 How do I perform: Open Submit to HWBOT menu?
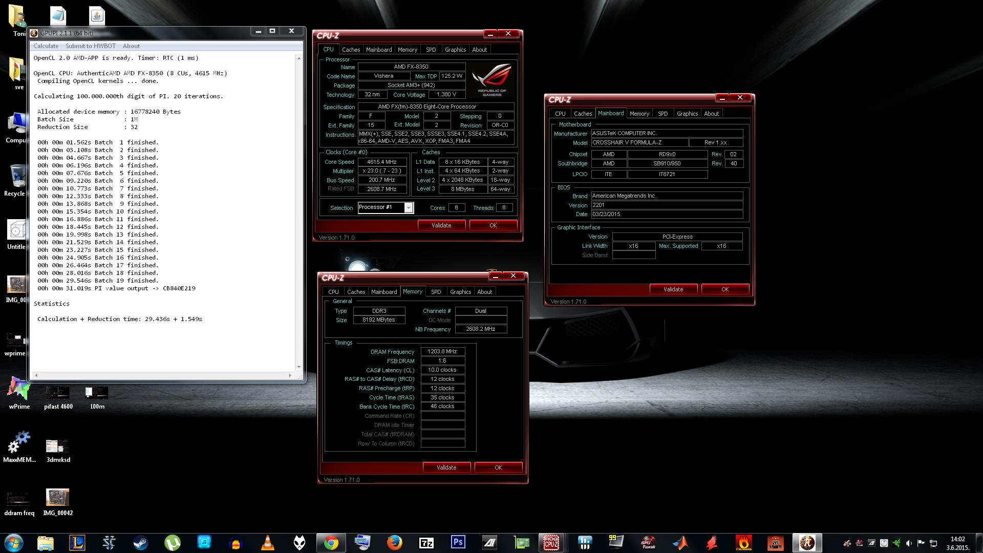click(x=91, y=46)
